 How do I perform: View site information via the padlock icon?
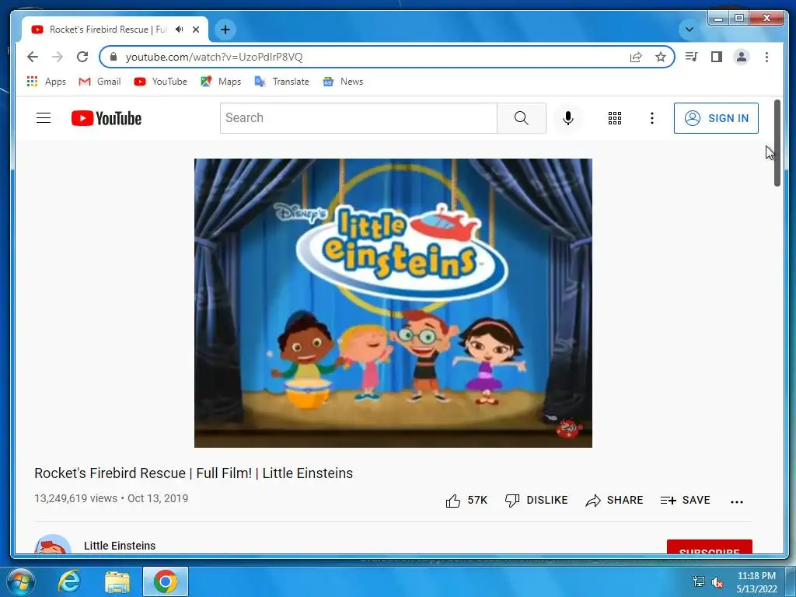[113, 57]
